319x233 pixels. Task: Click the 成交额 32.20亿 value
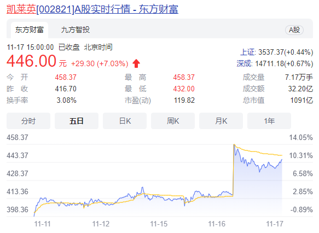[300, 89]
